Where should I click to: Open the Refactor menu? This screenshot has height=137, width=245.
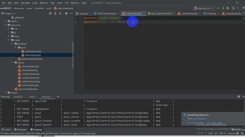(44, 3)
